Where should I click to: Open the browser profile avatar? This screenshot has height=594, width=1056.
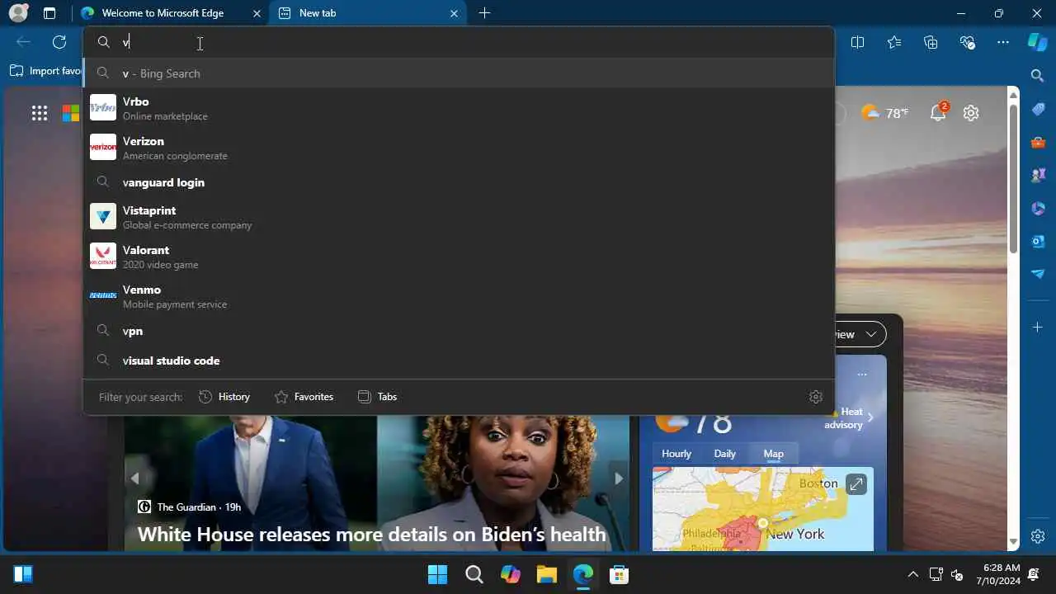[18, 13]
